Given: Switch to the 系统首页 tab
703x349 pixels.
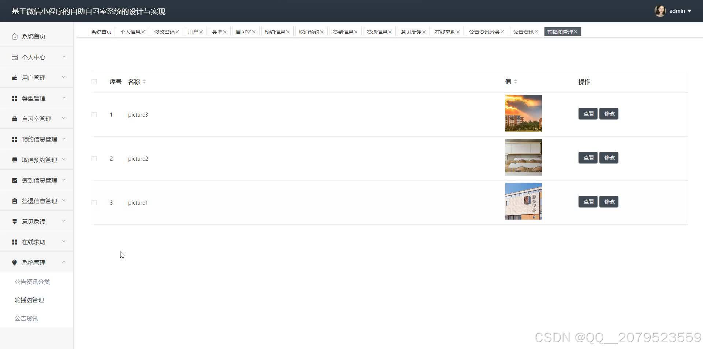Looking at the screenshot, I should click(101, 32).
